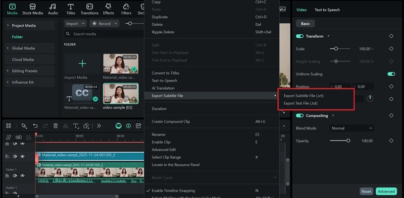The height and width of the screenshot is (198, 404).
Task: Hide the Video 1 track with eye icon
Action: click(x=22, y=176)
